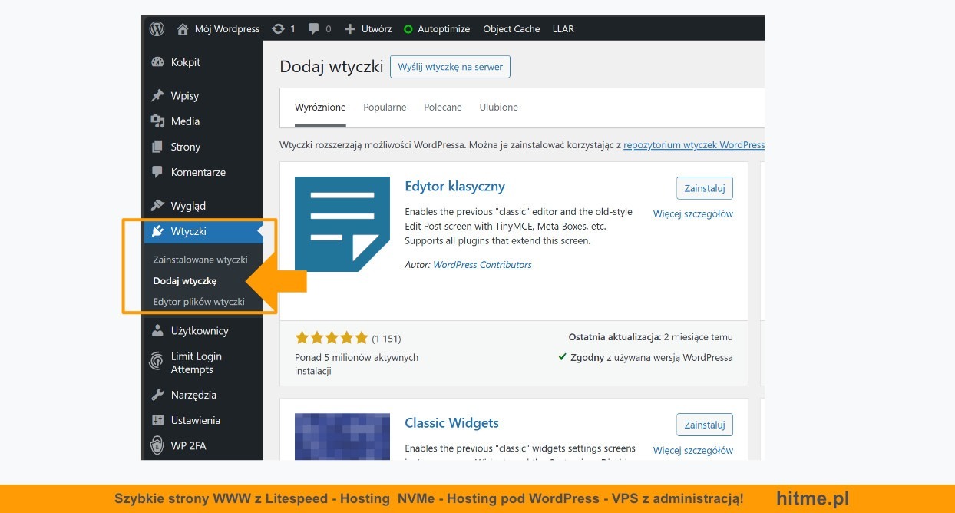955x513 pixels.
Task: Open the Utwórz (create new) menu
Action: pos(368,29)
